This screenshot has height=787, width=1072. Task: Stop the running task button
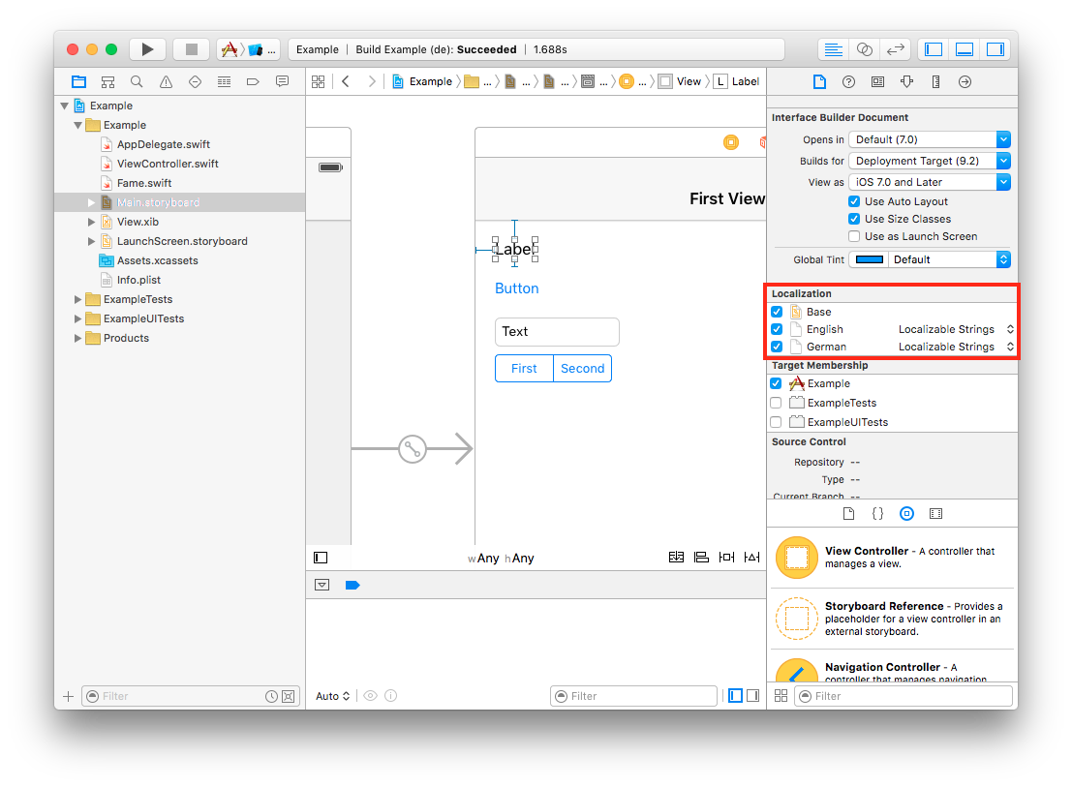coord(192,49)
